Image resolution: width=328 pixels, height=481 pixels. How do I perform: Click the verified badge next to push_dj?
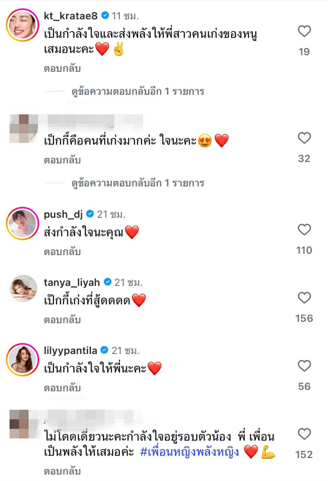(90, 214)
